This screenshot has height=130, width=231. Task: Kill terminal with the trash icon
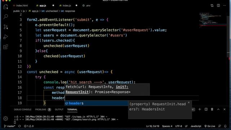pyautogui.click(x=212, y=109)
